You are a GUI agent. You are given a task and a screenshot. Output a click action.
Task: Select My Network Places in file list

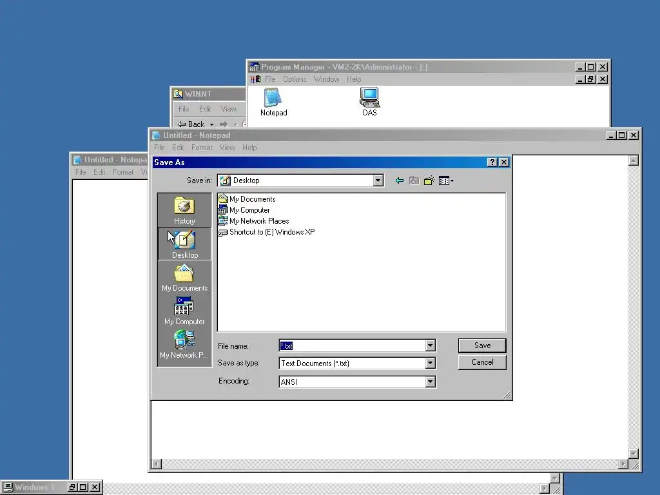[x=254, y=221]
